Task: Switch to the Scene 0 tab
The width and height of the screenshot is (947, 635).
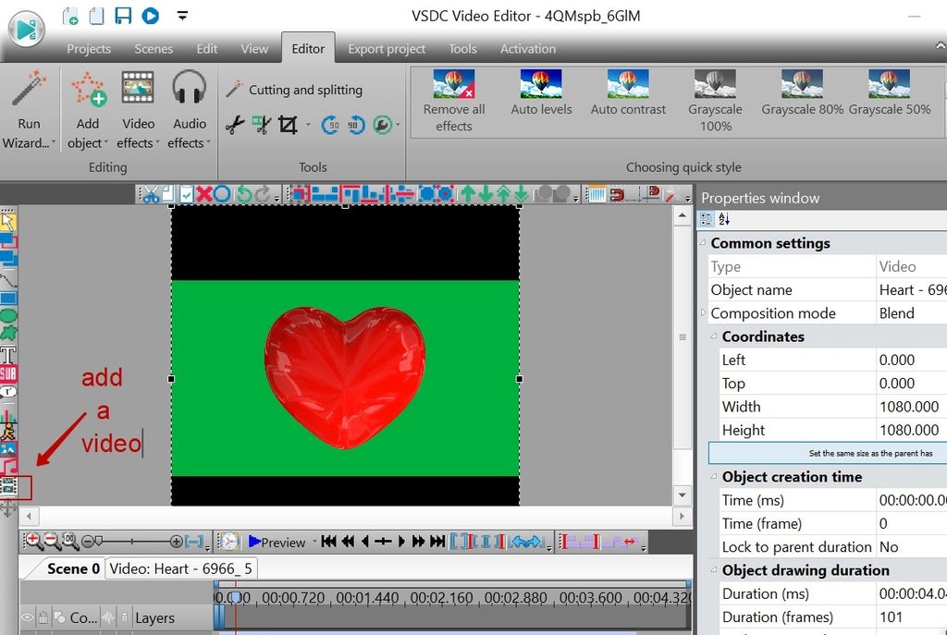Action: pos(73,568)
